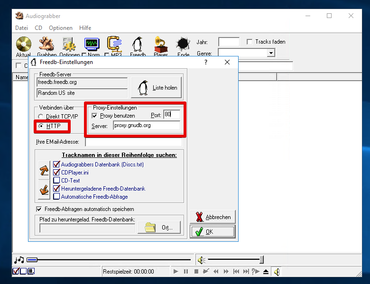Click the proxy Server input field
370x284 pixels.
[x=147, y=125]
